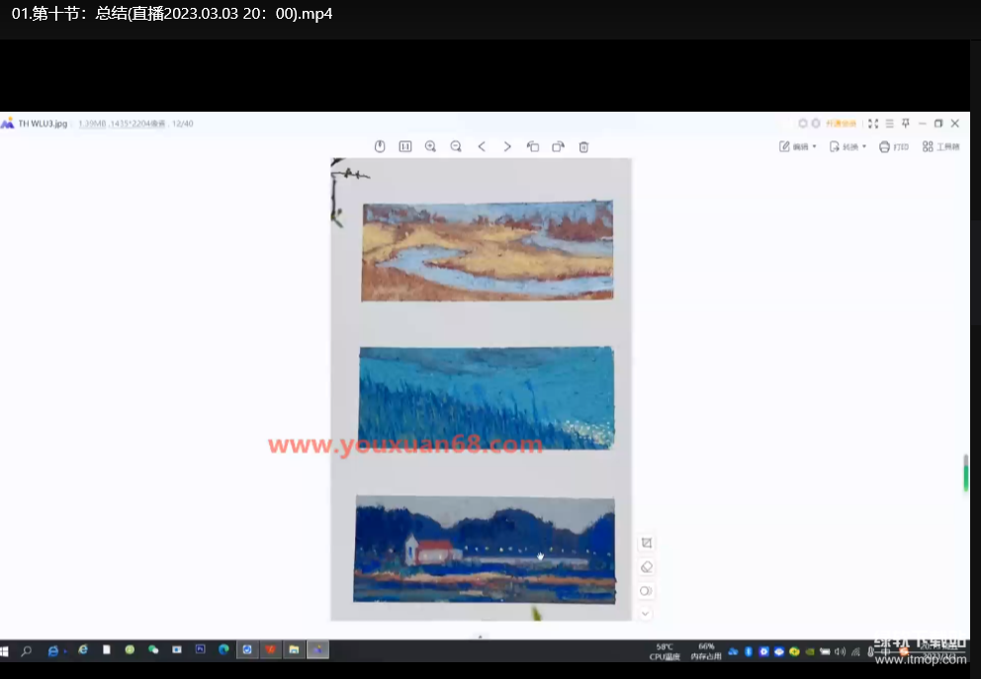
Task: Click the mouse-scroll mode icon in viewer toolbar
Action: pyautogui.click(x=380, y=146)
